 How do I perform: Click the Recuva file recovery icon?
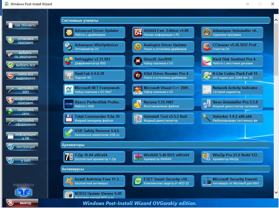[x=138, y=104]
